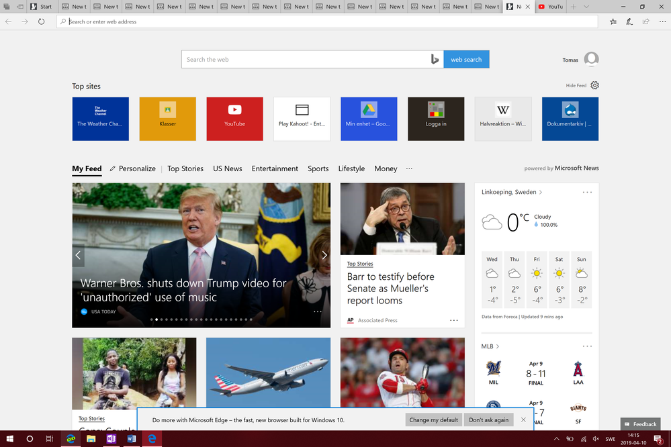The image size is (671, 447).
Task: Click the browser forward arrow
Action: [25, 21]
